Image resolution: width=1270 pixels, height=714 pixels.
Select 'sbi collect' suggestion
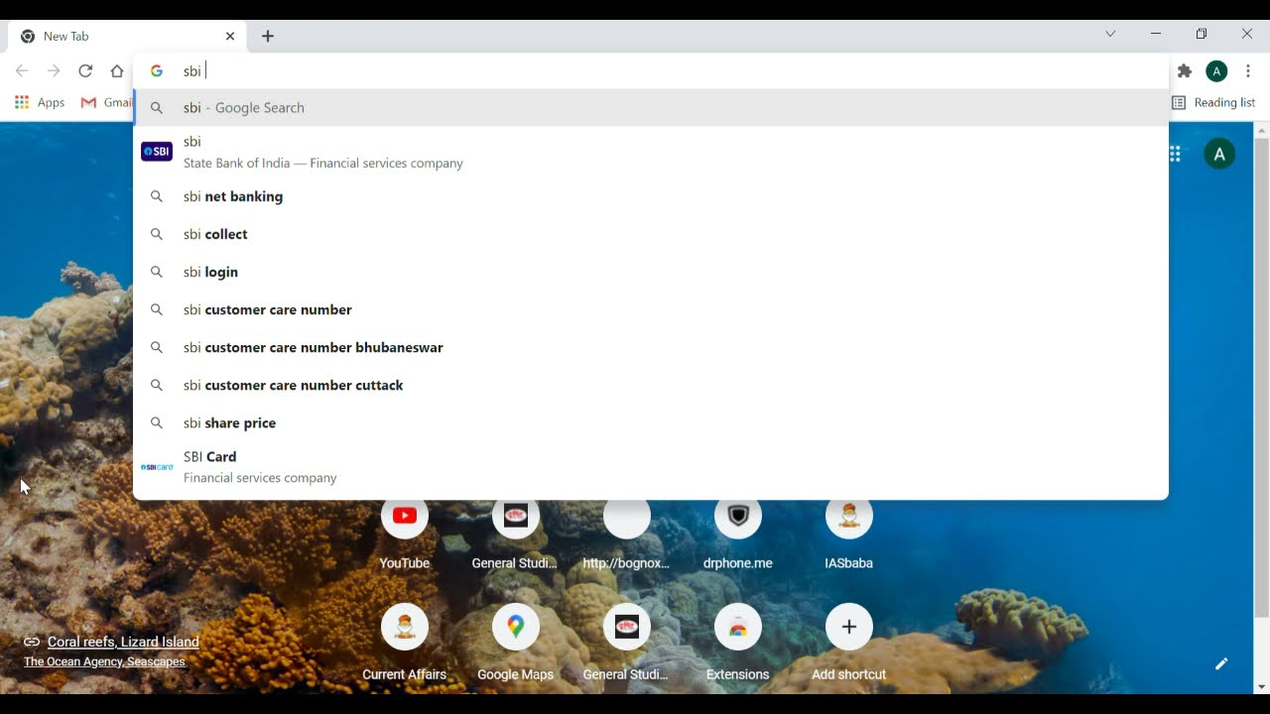coord(651,234)
